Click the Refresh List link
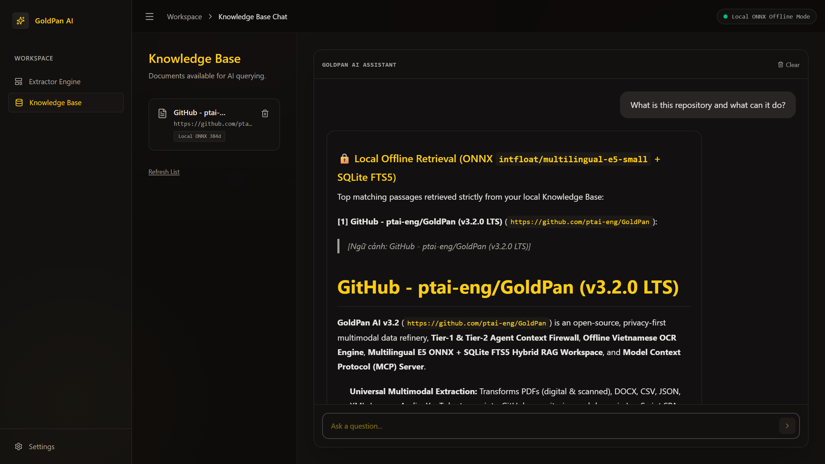Viewport: 825px width, 464px height. pos(164,172)
